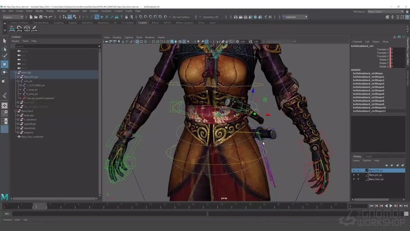The height and width of the screenshot is (231, 410).
Task: Open the Deform menu
Action: click(x=94, y=11)
